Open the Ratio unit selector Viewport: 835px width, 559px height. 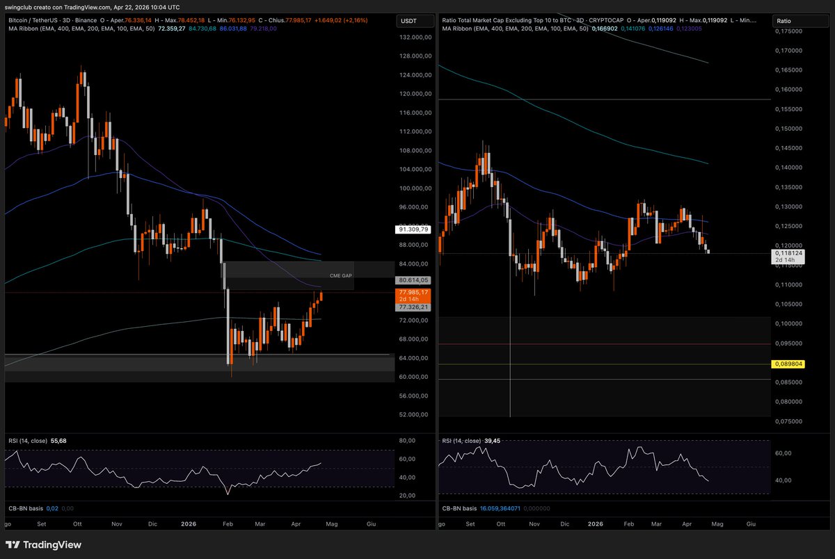tap(791, 22)
